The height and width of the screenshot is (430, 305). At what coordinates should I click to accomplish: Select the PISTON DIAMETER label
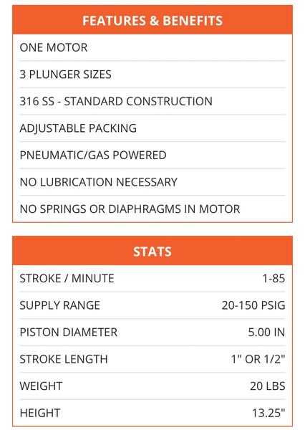coord(68,332)
